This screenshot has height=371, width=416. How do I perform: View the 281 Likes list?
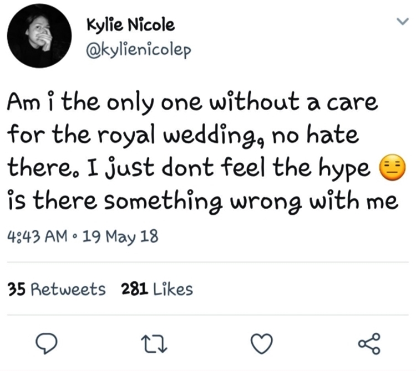tap(157, 289)
